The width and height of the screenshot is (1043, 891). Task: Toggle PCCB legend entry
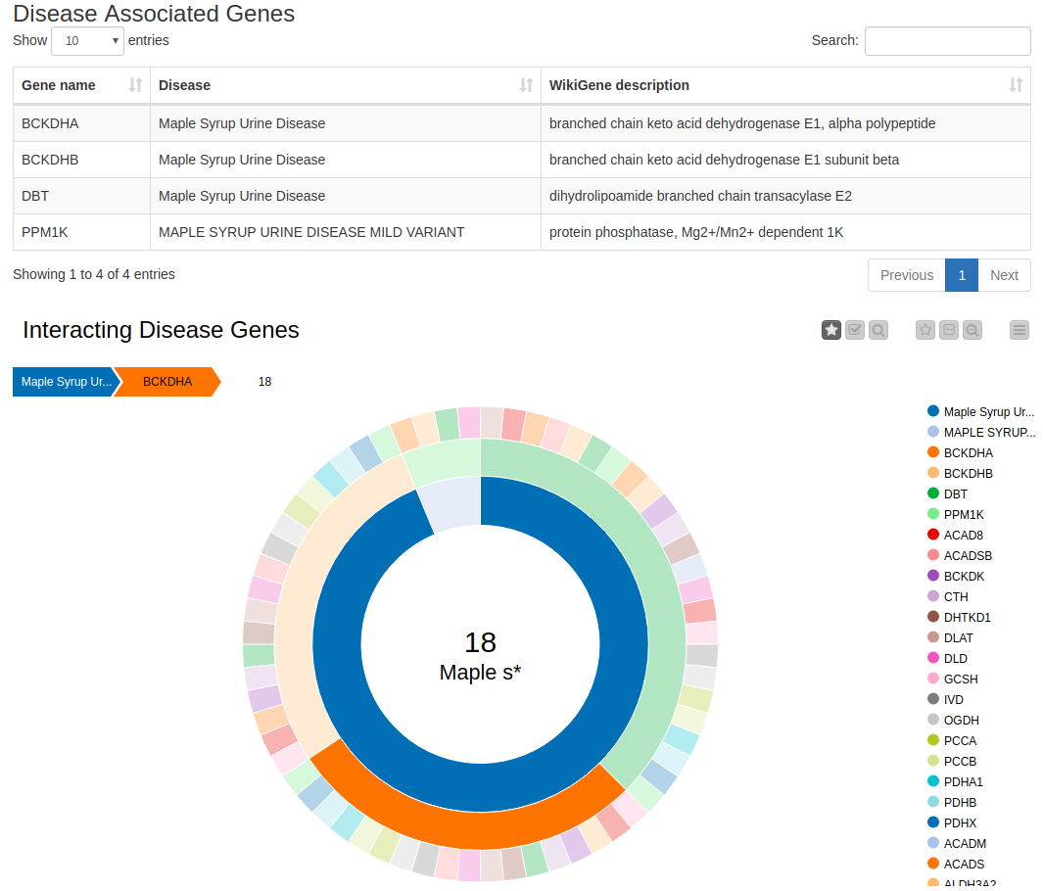[x=952, y=762]
